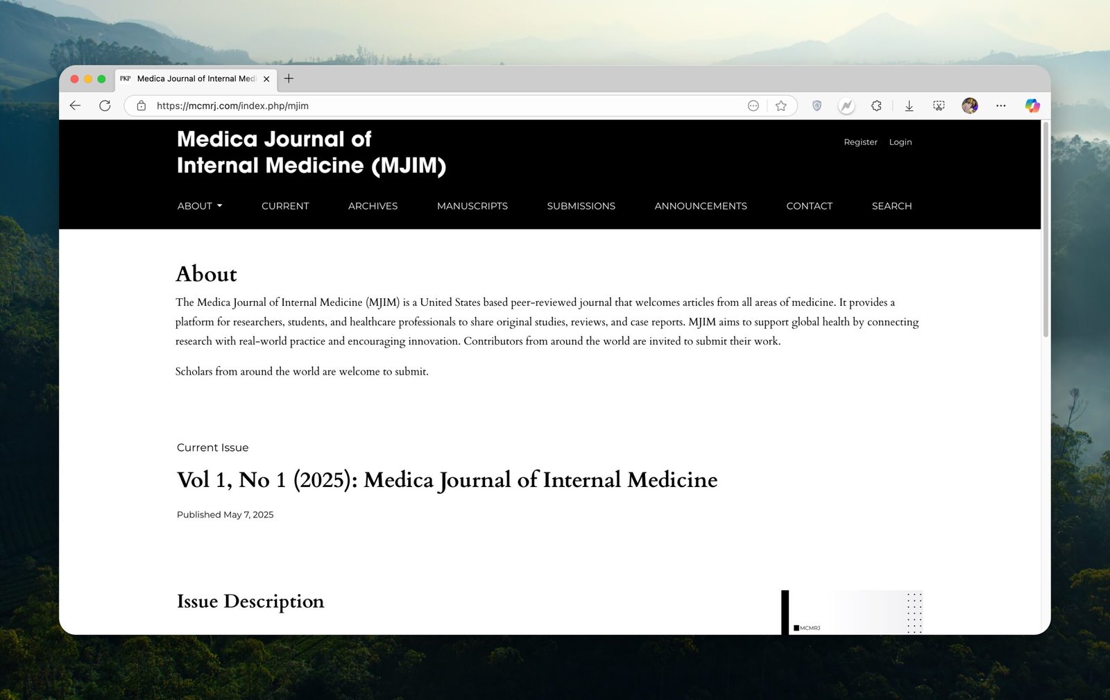The height and width of the screenshot is (700, 1110).
Task: Reload the page with the refresh icon
Action: pos(105,105)
